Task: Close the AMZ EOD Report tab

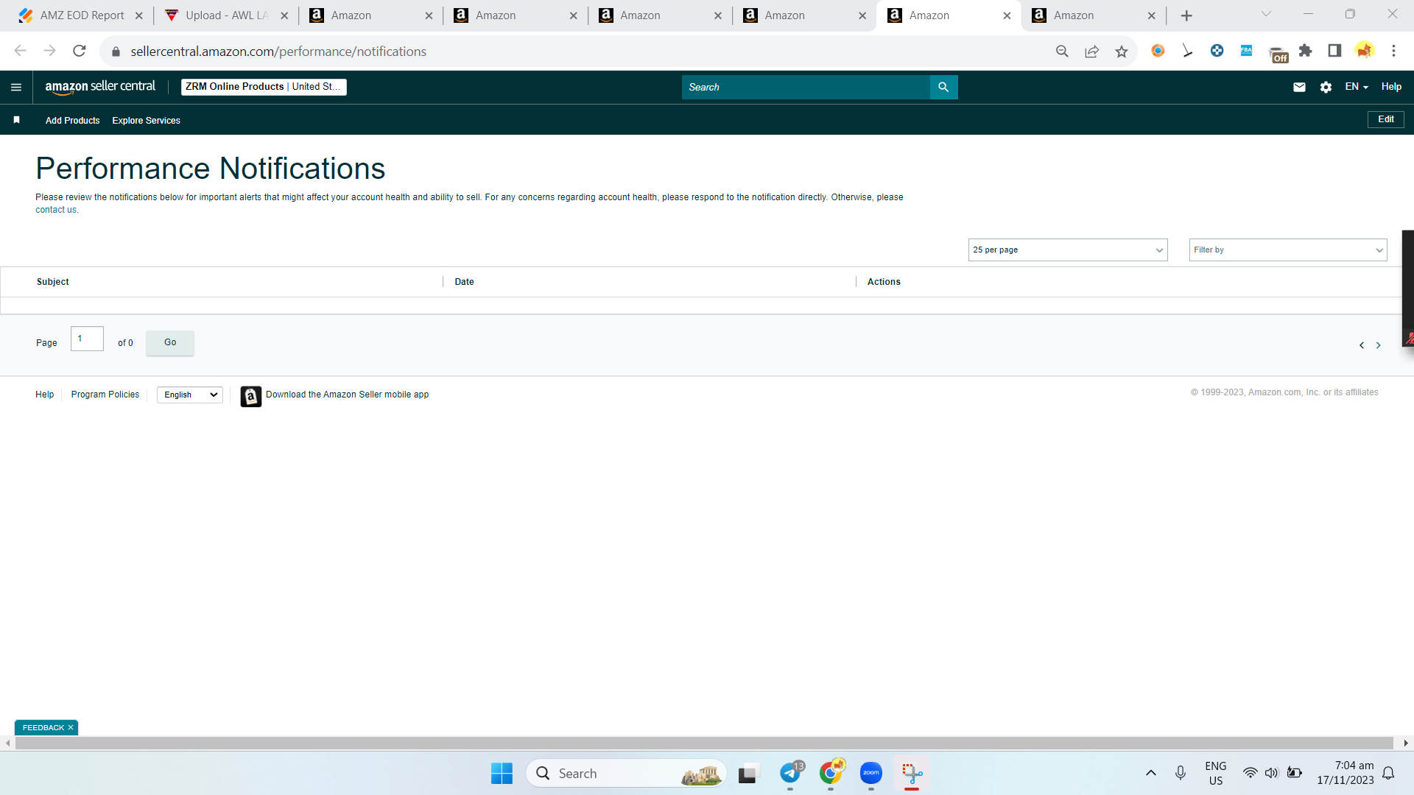Action: click(x=139, y=15)
